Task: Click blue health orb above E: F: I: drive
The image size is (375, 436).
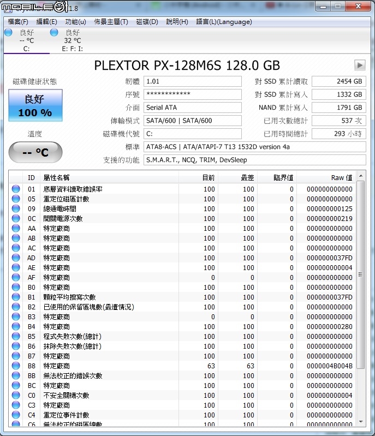Action: point(54,32)
